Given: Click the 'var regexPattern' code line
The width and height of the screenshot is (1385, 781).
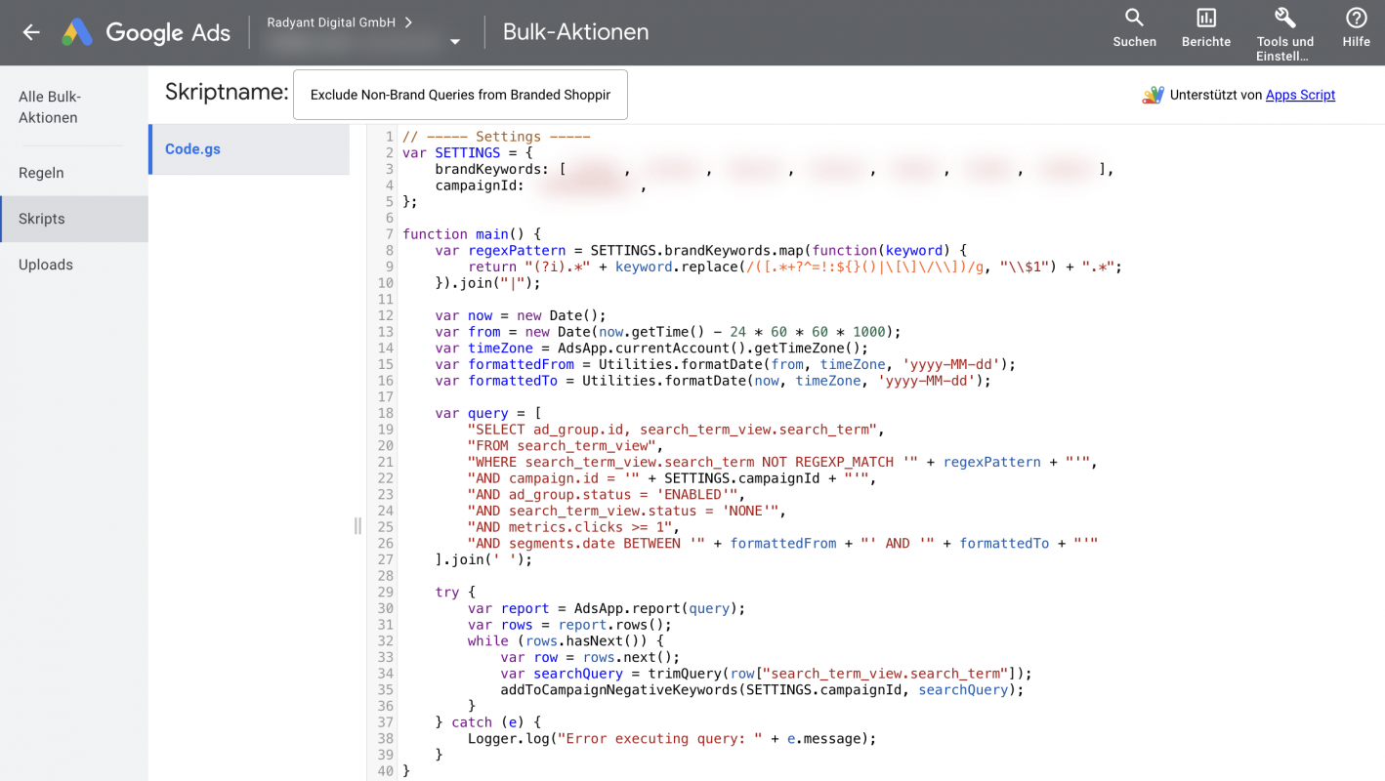Looking at the screenshot, I should pyautogui.click(x=700, y=250).
